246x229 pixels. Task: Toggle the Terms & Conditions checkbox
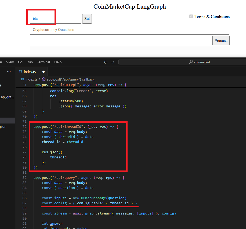tap(191, 16)
